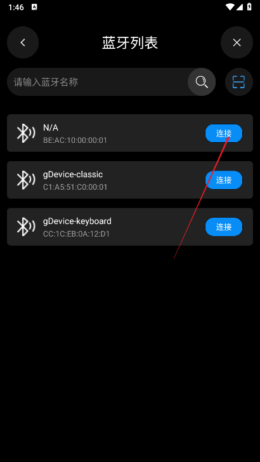Tap the MAC address CC:1C:EB:0A:12:D1

tap(76, 234)
